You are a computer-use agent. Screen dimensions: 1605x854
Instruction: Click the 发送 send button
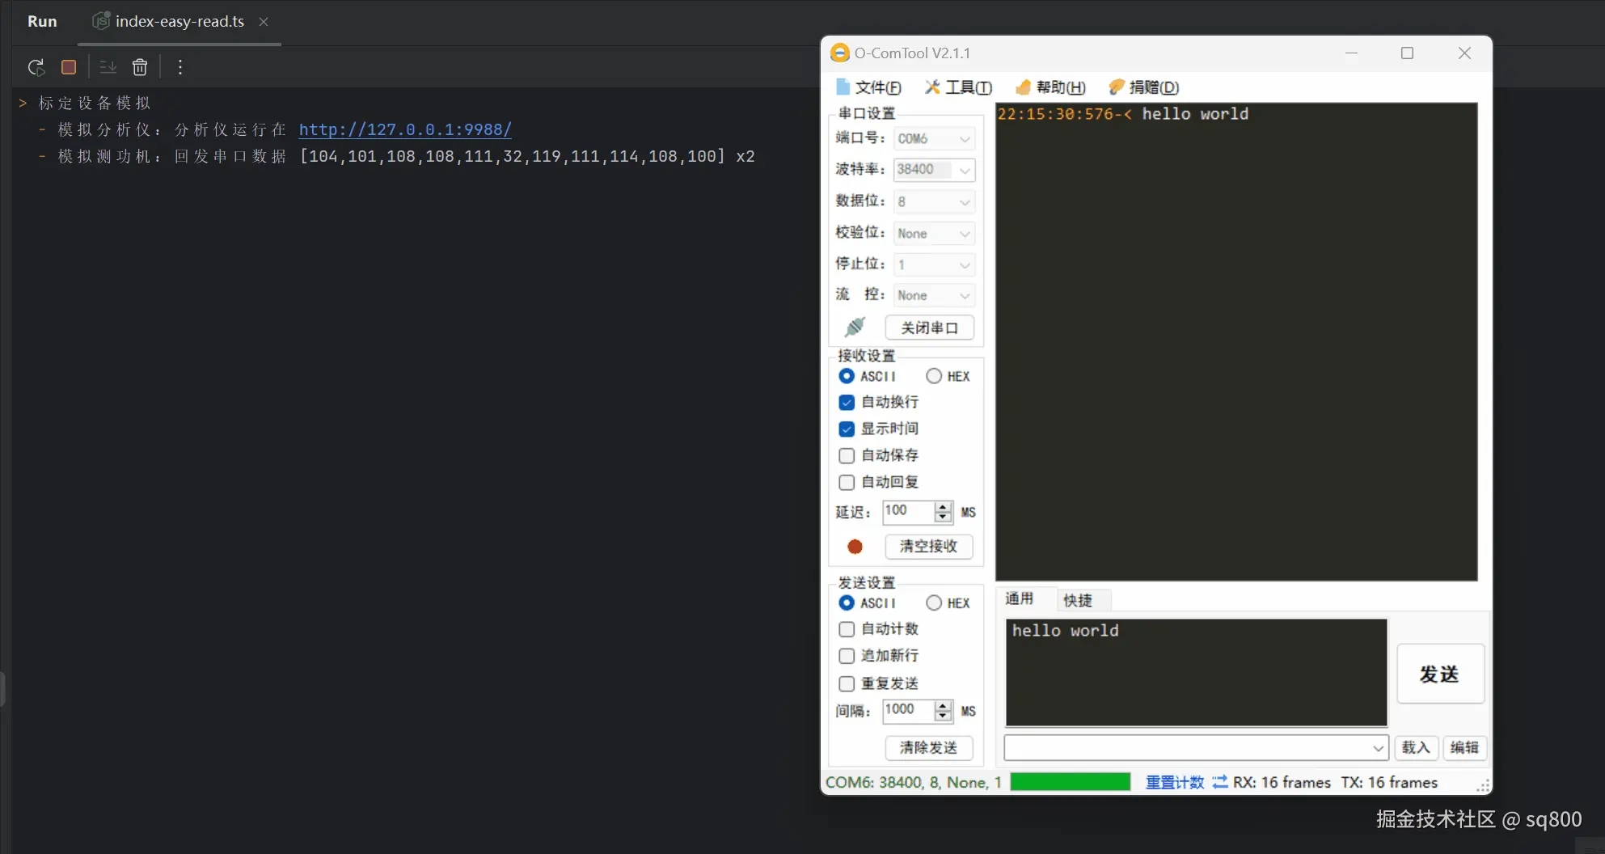click(1440, 674)
